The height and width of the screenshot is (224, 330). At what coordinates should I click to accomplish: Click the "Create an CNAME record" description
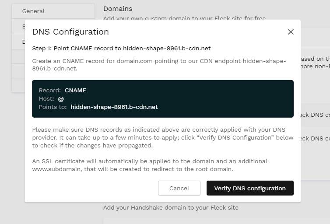pos(159,65)
